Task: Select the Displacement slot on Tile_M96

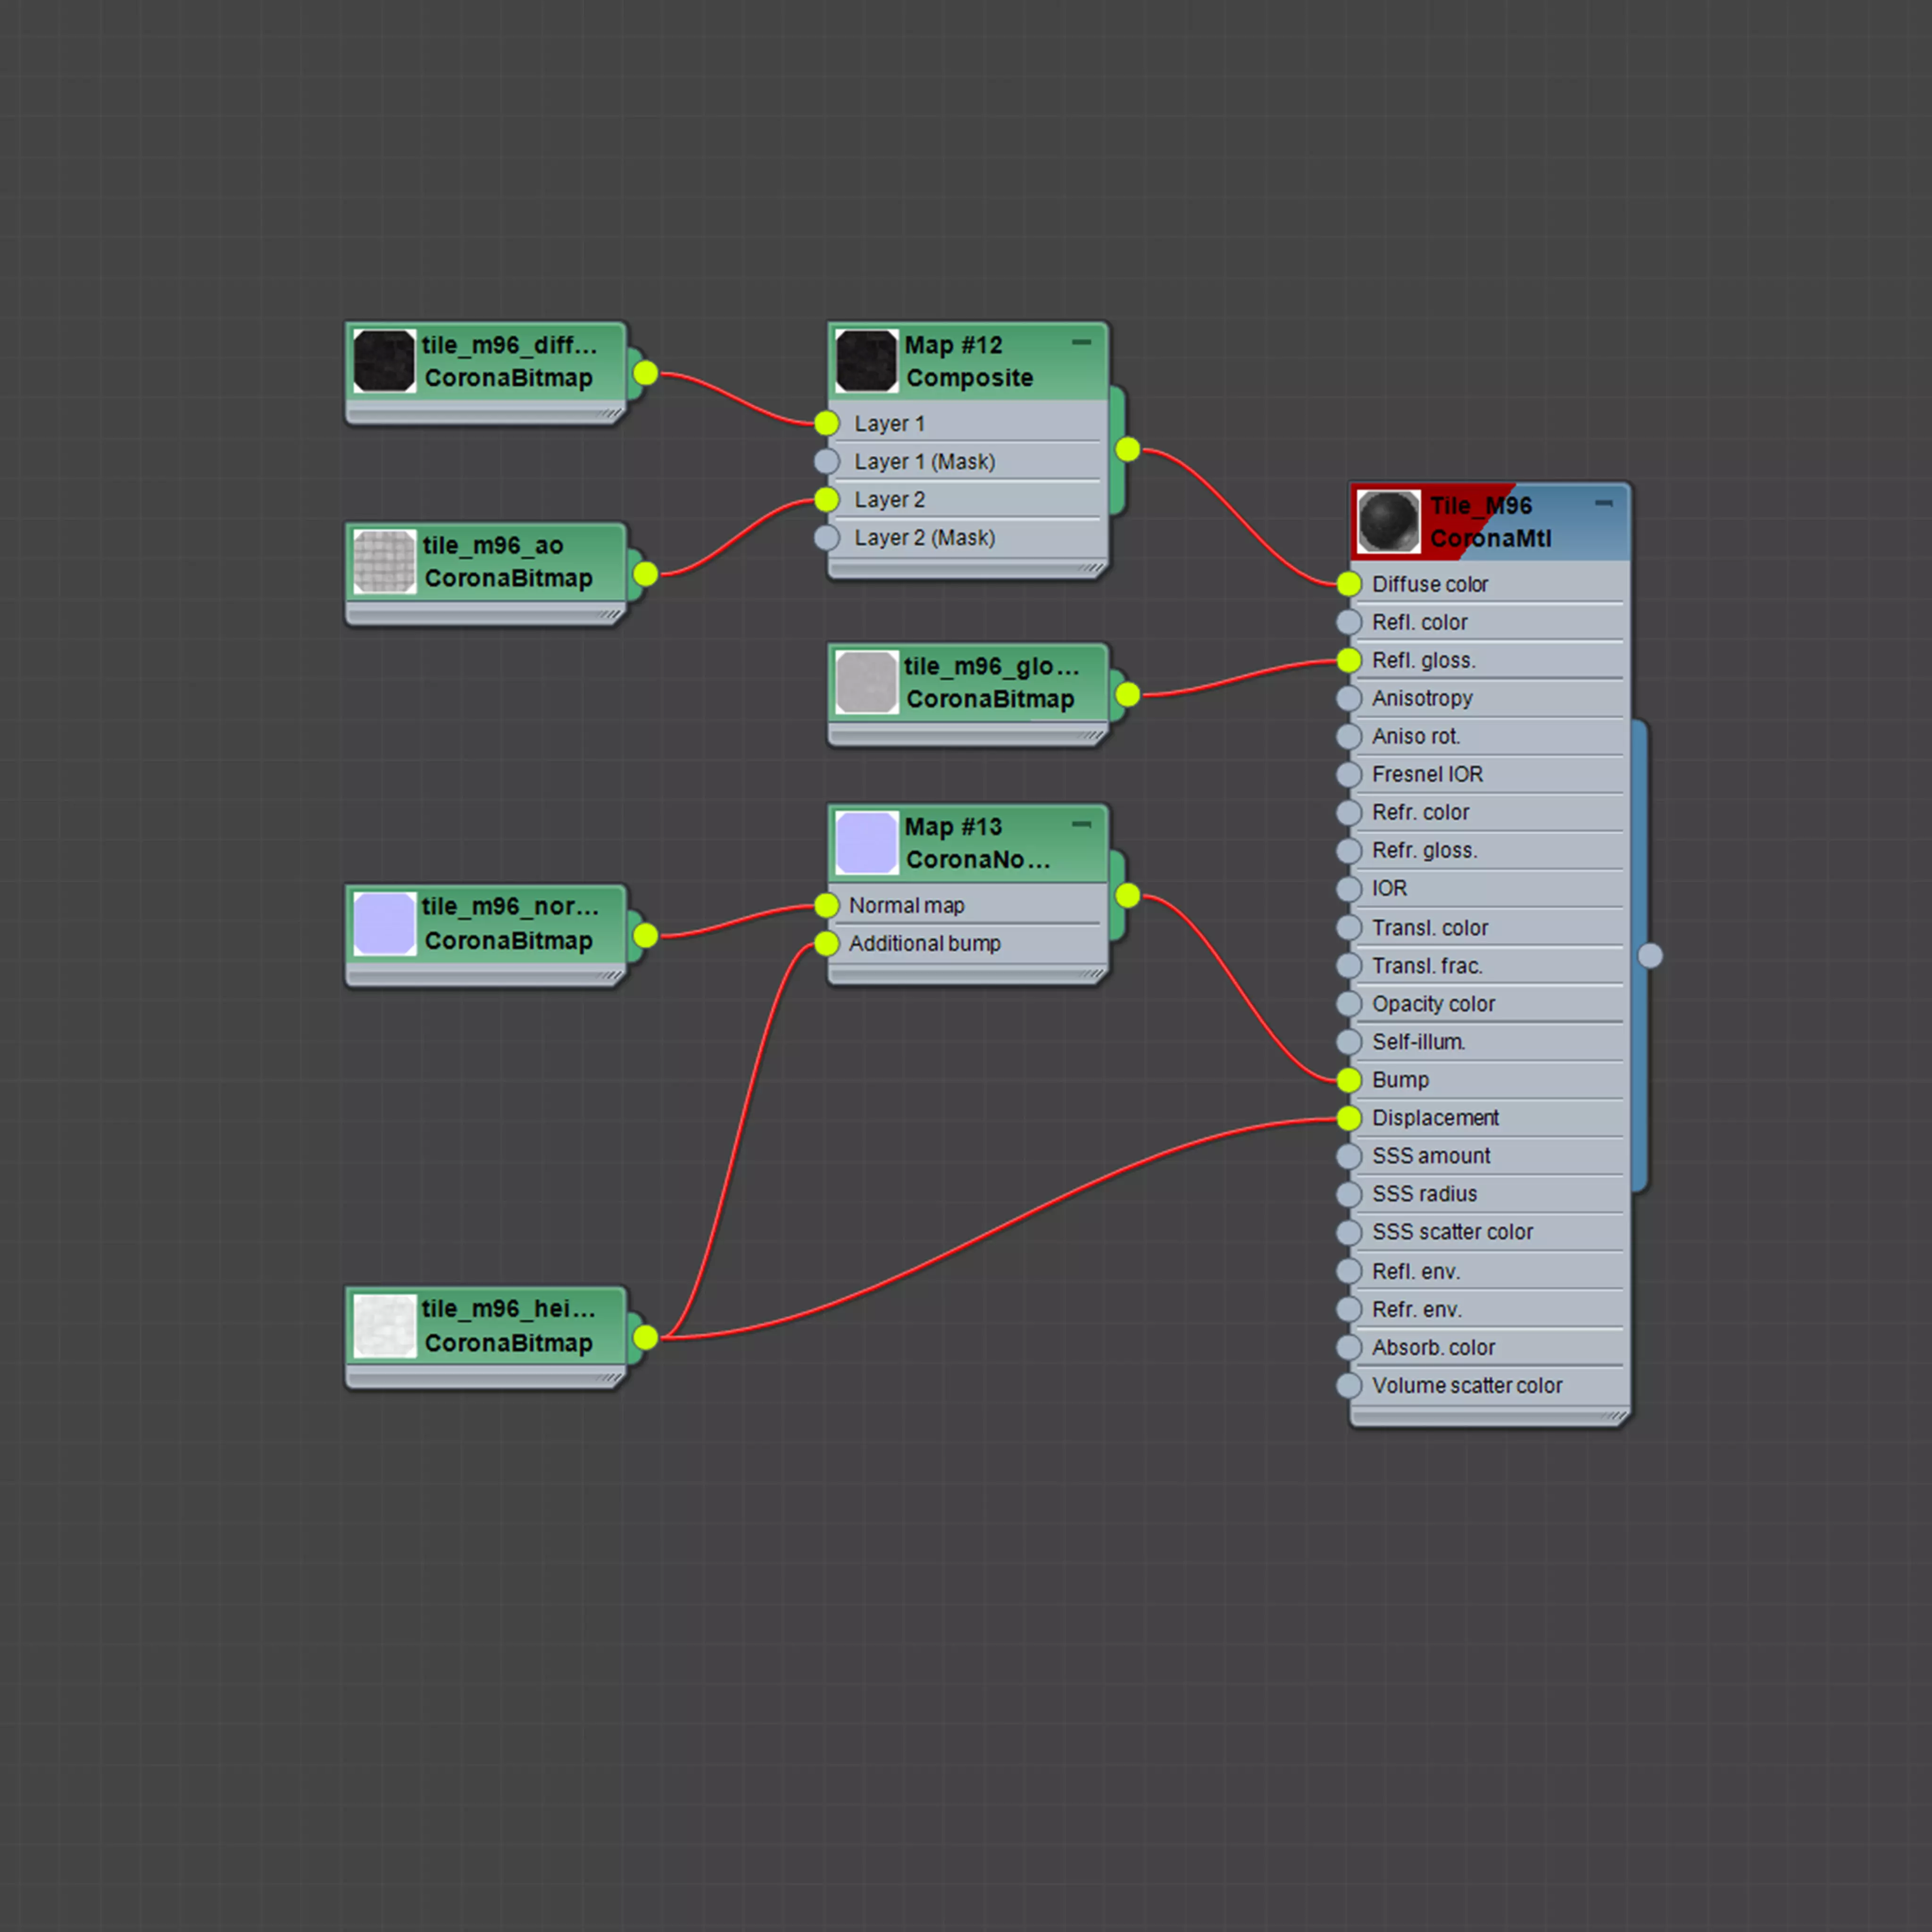Action: (1435, 1118)
